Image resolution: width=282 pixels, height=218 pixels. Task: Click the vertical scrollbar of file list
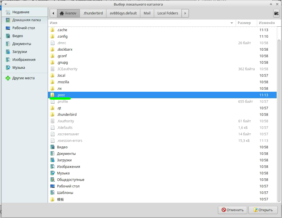(279, 121)
